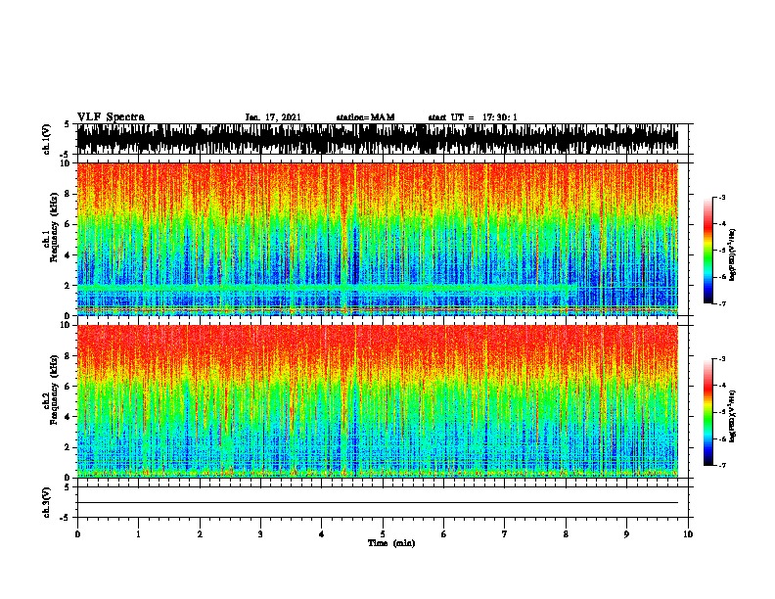Screen dimensions: 775x599
Task: Click the black ch.1 voltage waveform panel
Action: [x=378, y=139]
